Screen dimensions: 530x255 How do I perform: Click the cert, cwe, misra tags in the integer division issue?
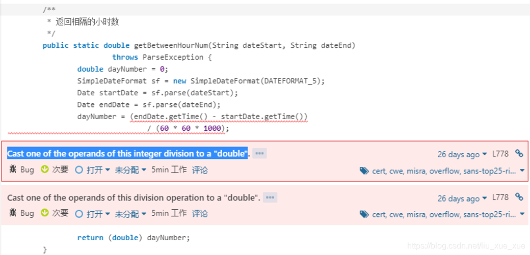(x=444, y=171)
